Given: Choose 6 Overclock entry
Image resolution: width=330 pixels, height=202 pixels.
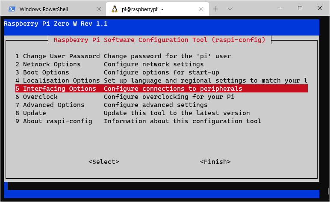Looking at the screenshot, I should coord(162,97).
